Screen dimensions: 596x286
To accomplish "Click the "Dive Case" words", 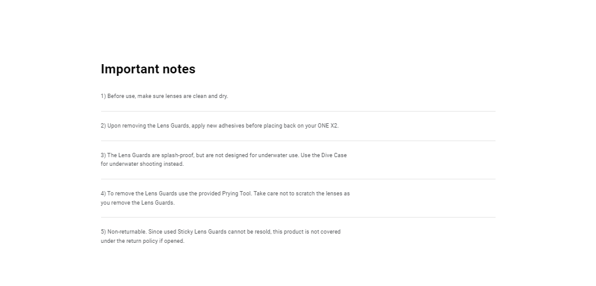I will [x=333, y=155].
